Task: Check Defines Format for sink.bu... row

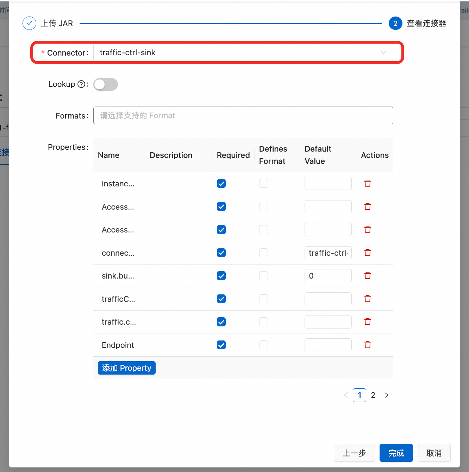Action: (263, 276)
